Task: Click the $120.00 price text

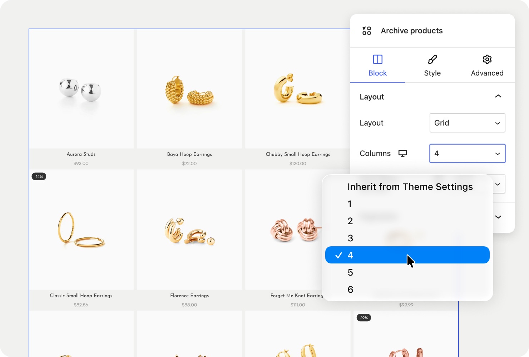Action: tap(298, 164)
